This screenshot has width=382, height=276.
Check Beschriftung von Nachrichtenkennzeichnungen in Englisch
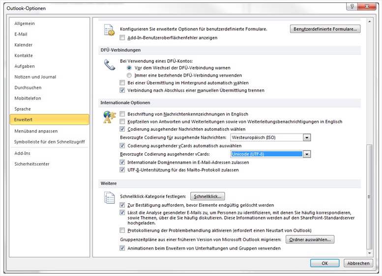coord(122,114)
